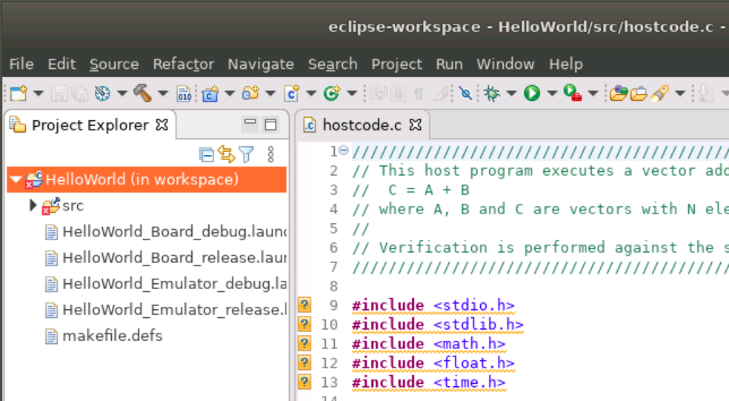The height and width of the screenshot is (401, 729).
Task: Open the dropdown arrow beside Run button
Action: point(551,93)
